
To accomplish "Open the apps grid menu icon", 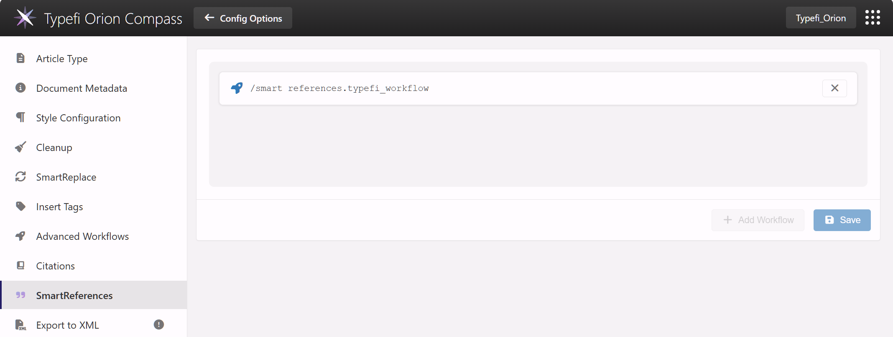I will [x=873, y=18].
